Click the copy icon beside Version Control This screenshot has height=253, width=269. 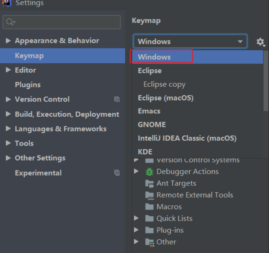(x=117, y=99)
